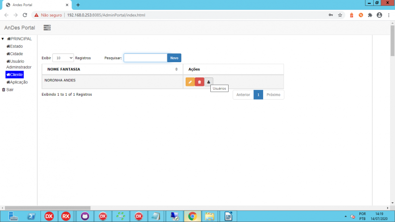
Task: Click the orange pencil edit button
Action: coord(190,82)
